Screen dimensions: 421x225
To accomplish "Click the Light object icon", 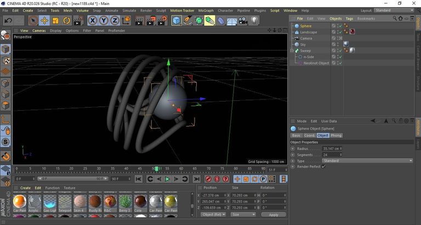I will click(x=254, y=21).
